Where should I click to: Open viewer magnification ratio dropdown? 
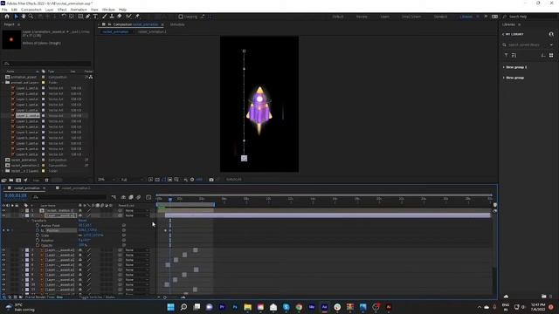tap(107, 180)
